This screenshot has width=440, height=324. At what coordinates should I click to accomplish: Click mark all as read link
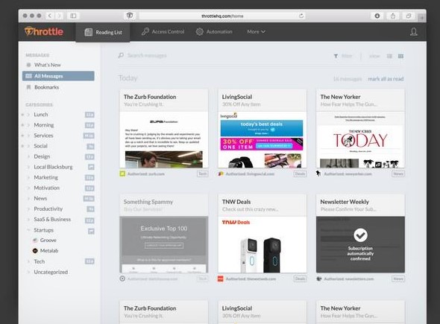coord(386,79)
